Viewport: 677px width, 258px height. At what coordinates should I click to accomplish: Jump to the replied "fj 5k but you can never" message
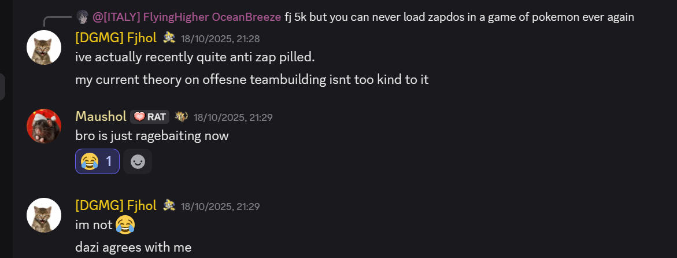click(459, 17)
